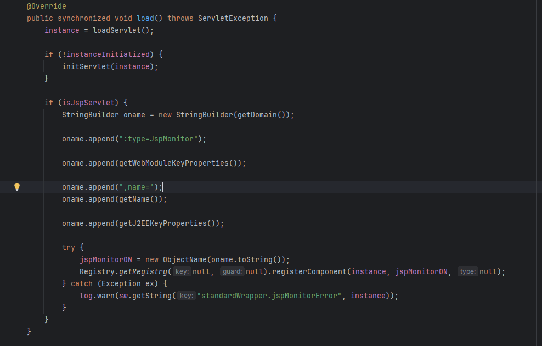Click the load method name in declaration
The image size is (542, 346).
[x=145, y=18]
